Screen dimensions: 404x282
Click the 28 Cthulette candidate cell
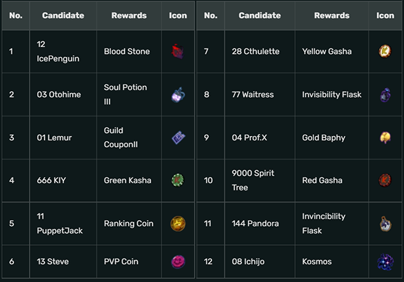tap(260, 52)
